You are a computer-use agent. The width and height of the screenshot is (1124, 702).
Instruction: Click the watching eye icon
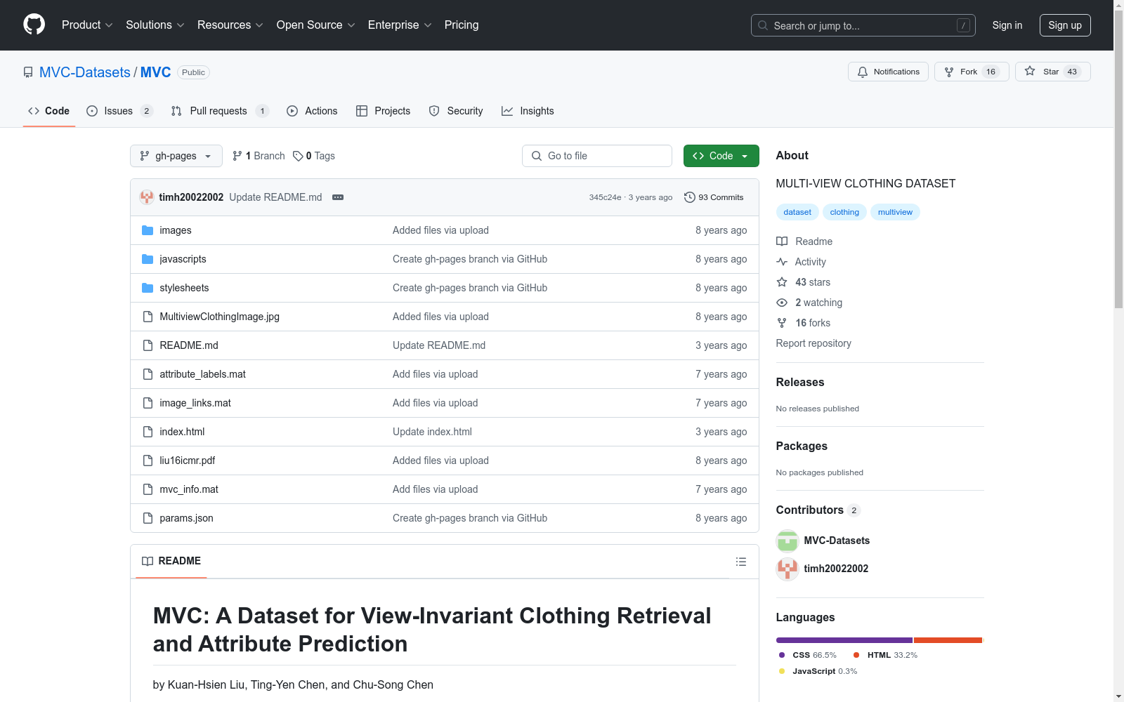(x=782, y=303)
